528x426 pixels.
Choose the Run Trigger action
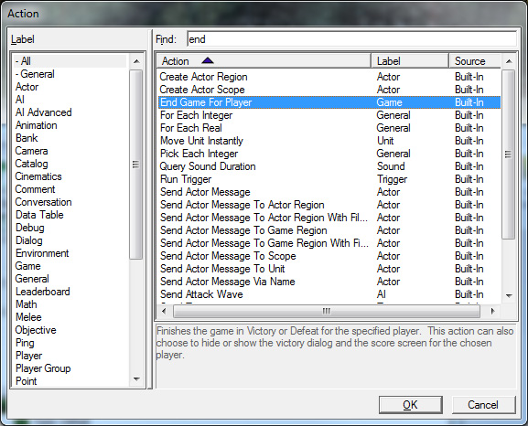click(186, 179)
